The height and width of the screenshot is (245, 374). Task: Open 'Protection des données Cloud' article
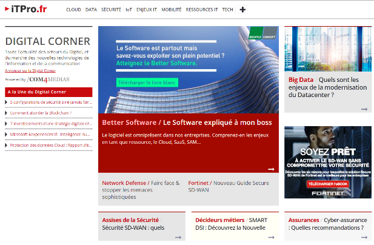51,145
